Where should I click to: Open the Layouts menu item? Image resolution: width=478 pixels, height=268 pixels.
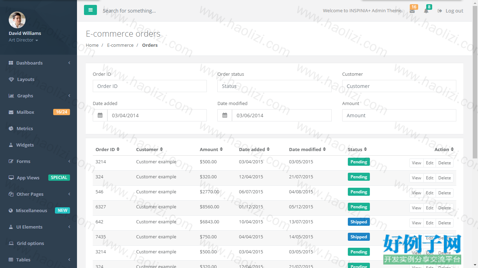[x=38, y=79]
